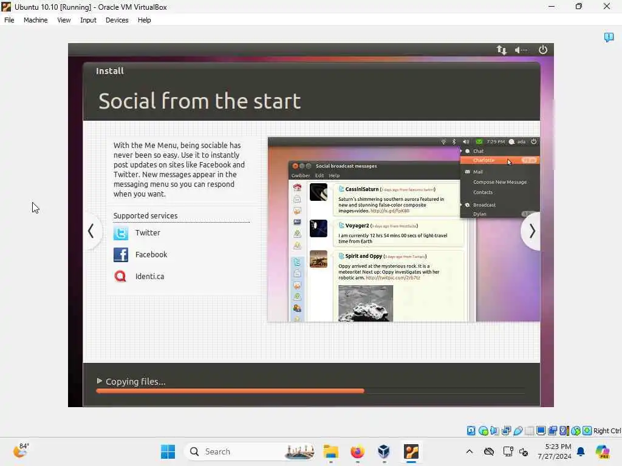Advance to the next installer slide

(x=531, y=231)
